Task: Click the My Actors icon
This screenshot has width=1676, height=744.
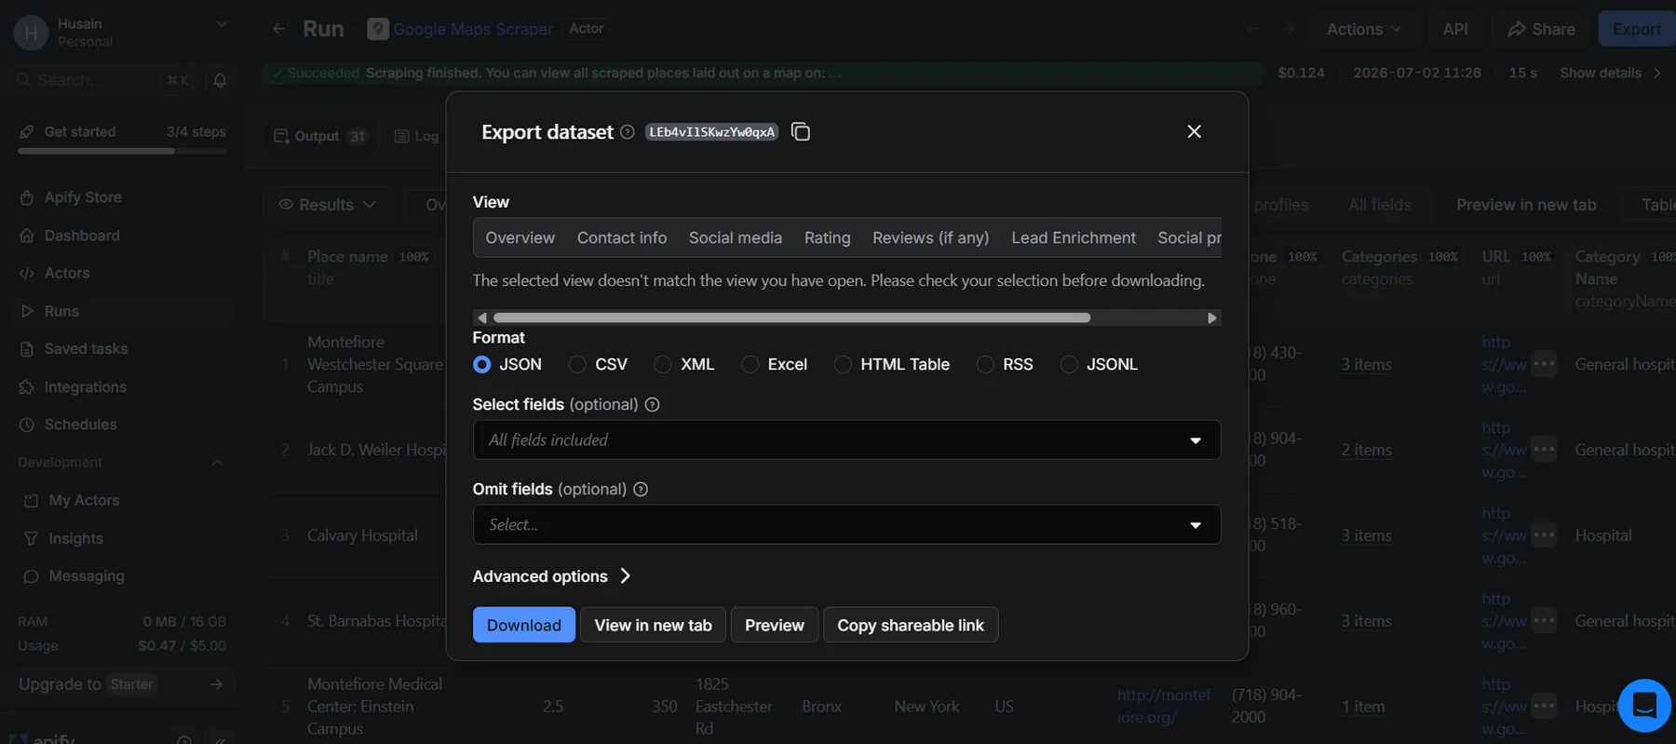Action: (x=31, y=501)
